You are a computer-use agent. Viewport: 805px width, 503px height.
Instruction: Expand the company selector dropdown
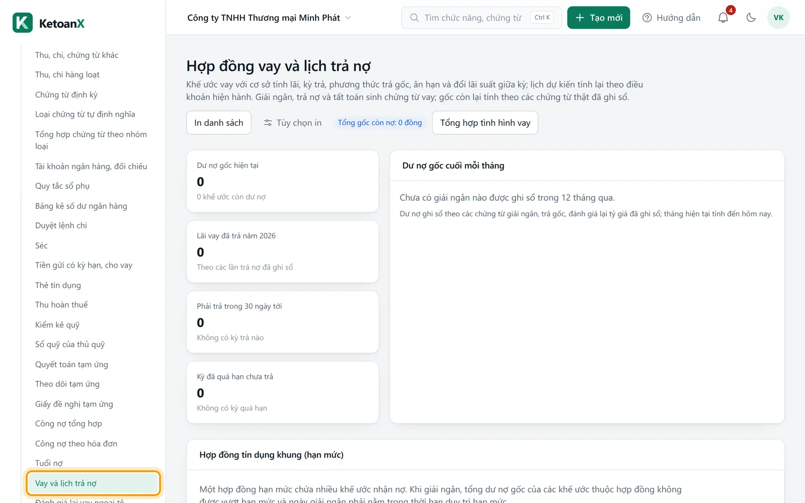click(269, 18)
